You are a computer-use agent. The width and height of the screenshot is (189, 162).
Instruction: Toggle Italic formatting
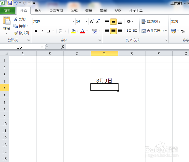click(x=42, y=31)
